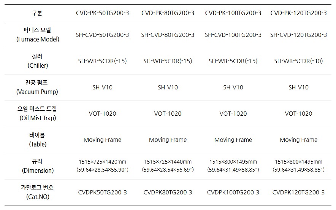Click the Table row label
Screen dimensions: 336x210
click(x=38, y=140)
